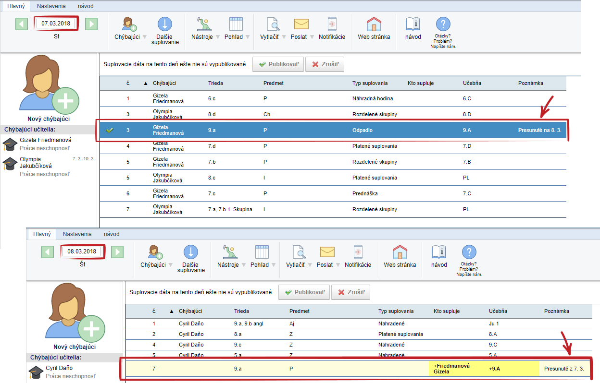Screen dimensions: 600x383
Task: Click Vytlačiť print preview icon in upper toolbar
Action: tap(273, 24)
